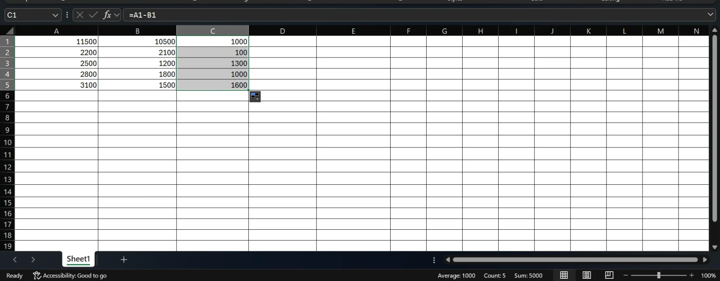Switch to Page Break Preview
720x281 pixels.
[609, 275]
